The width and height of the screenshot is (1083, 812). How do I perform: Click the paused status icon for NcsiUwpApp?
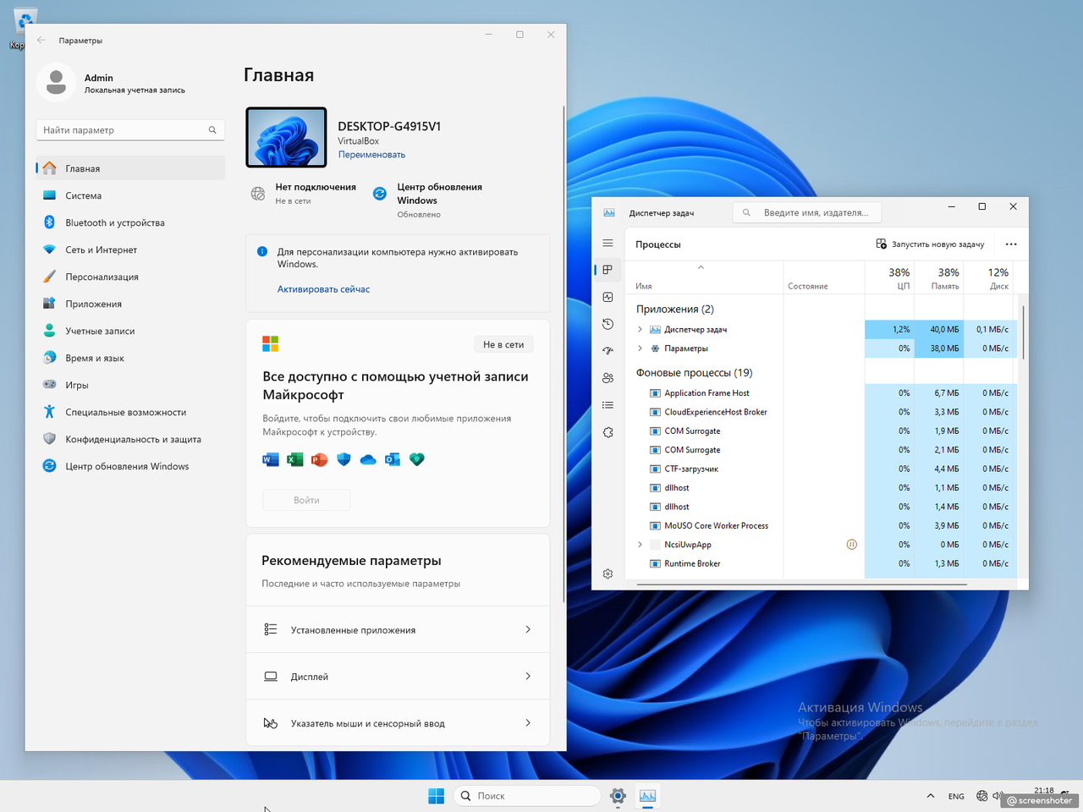(x=851, y=545)
